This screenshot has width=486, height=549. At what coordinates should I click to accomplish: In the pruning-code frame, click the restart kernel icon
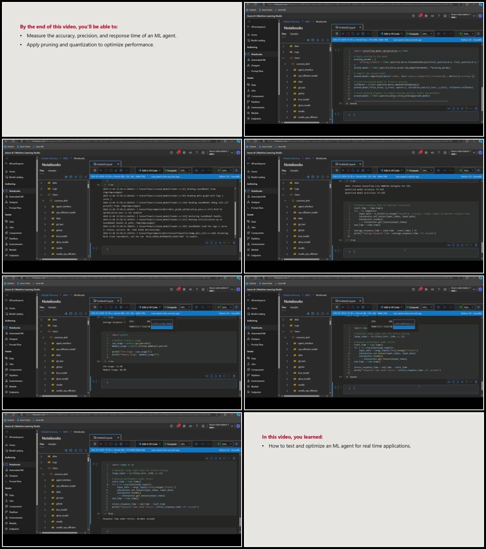(353, 34)
